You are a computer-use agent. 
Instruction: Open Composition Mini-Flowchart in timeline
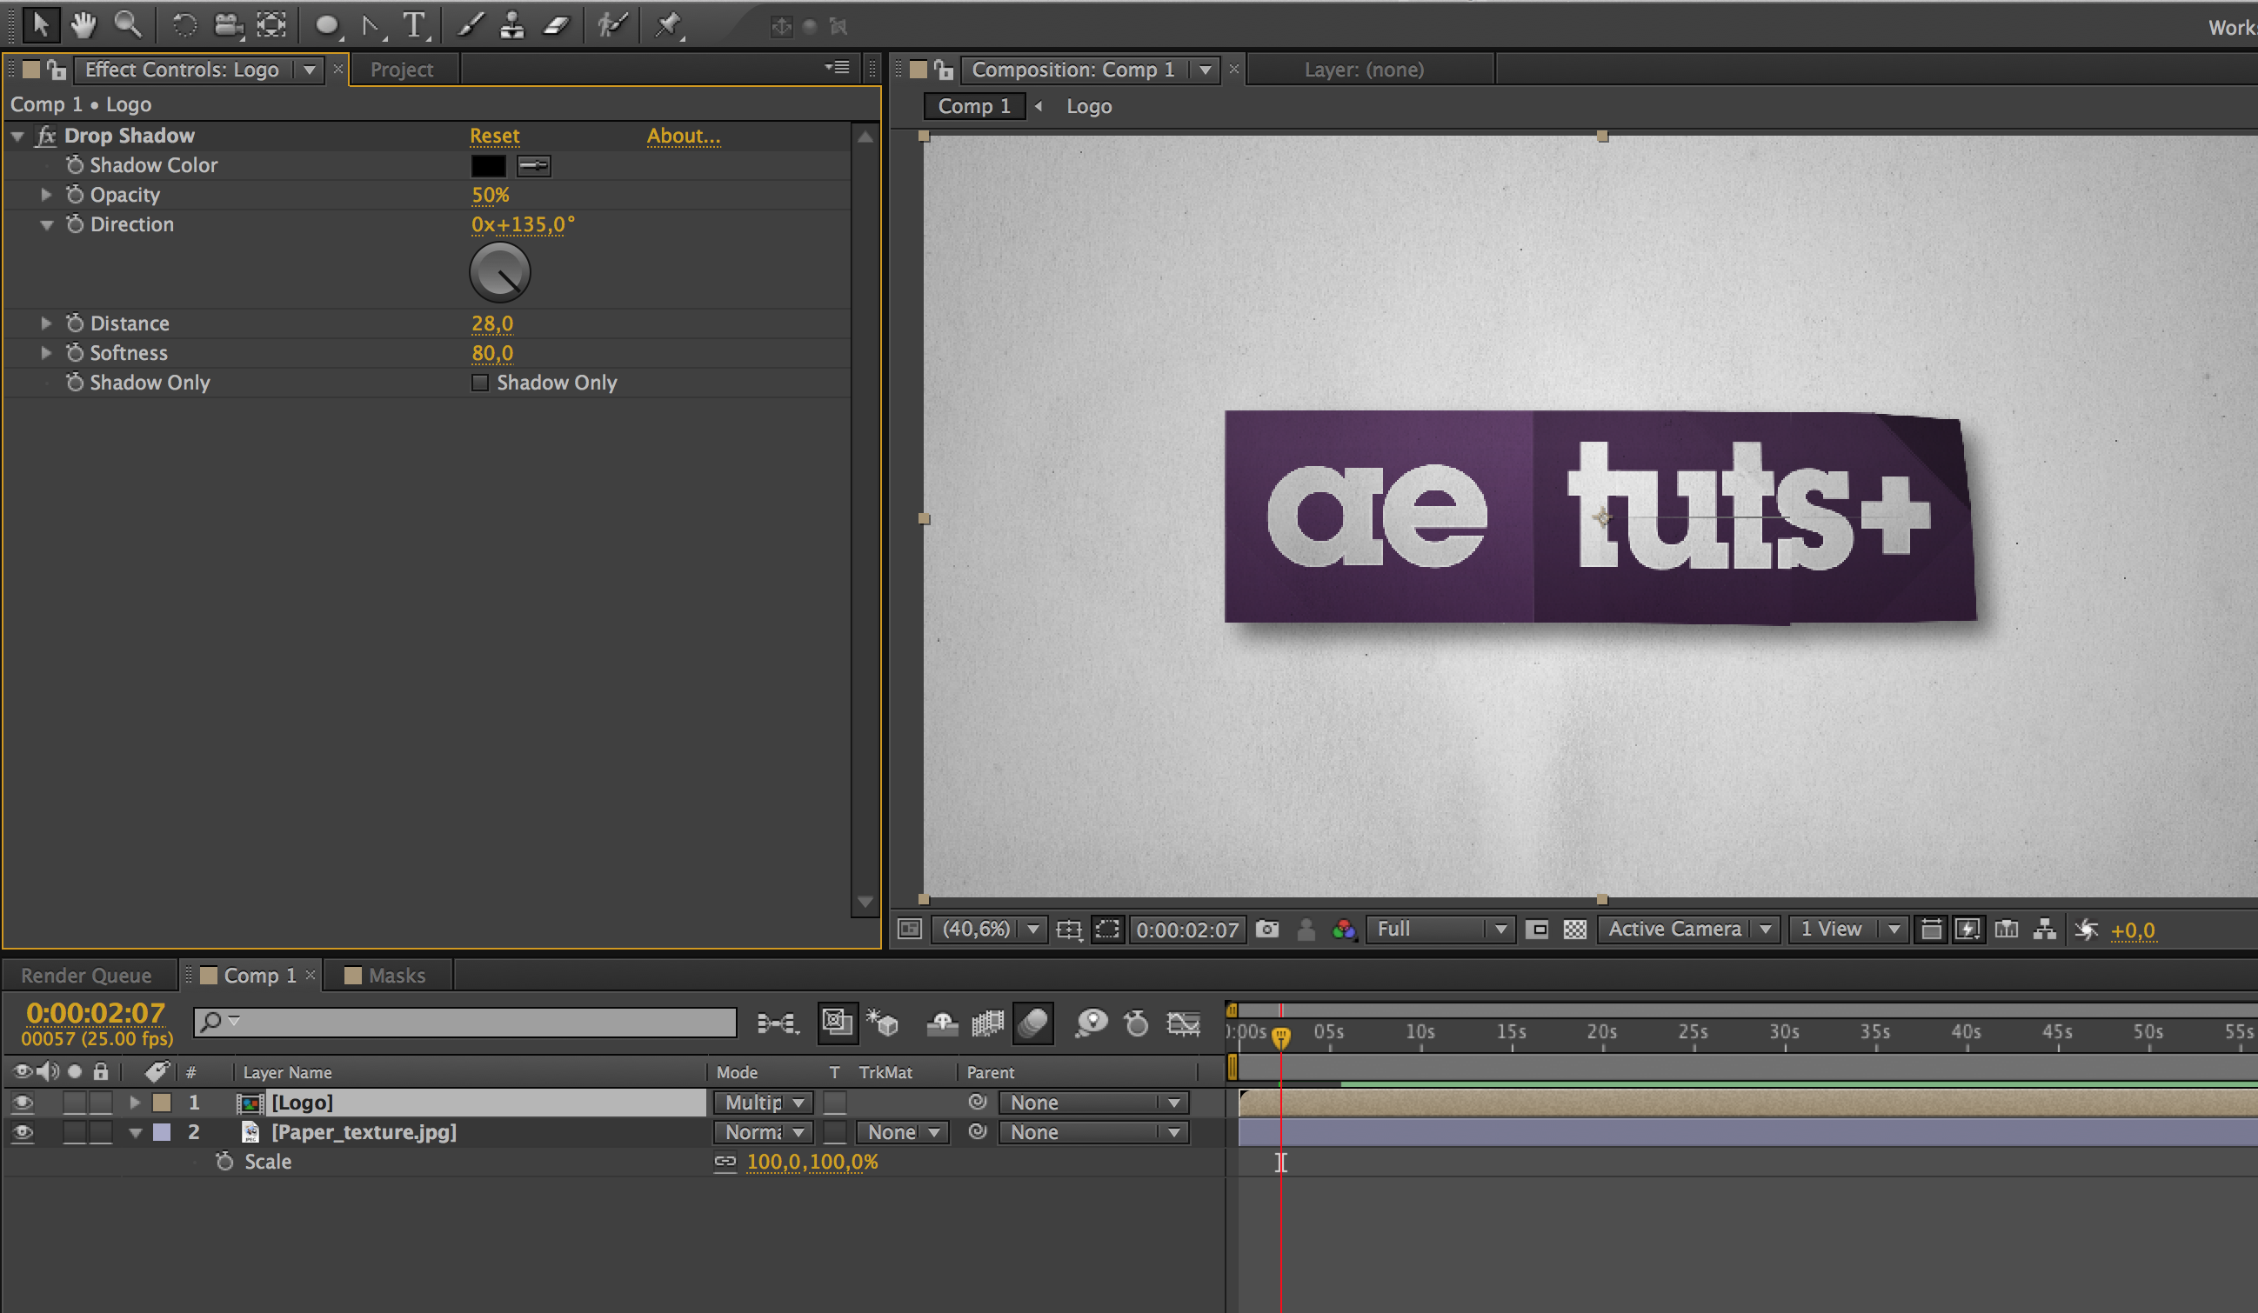[x=776, y=1022]
